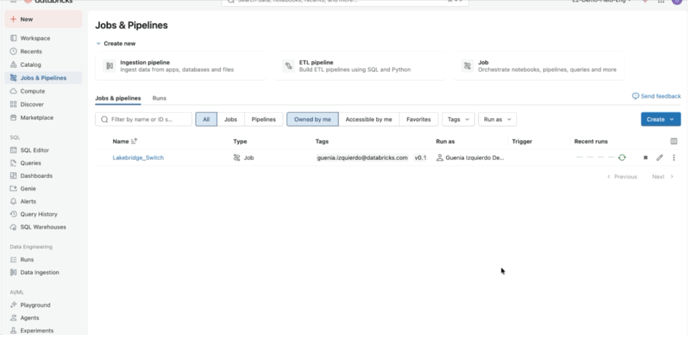Click the Next page button
This screenshot has height=340, width=688.
point(663,177)
